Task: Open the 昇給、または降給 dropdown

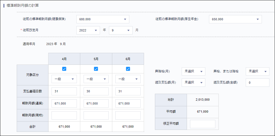Action: click(x=257, y=71)
